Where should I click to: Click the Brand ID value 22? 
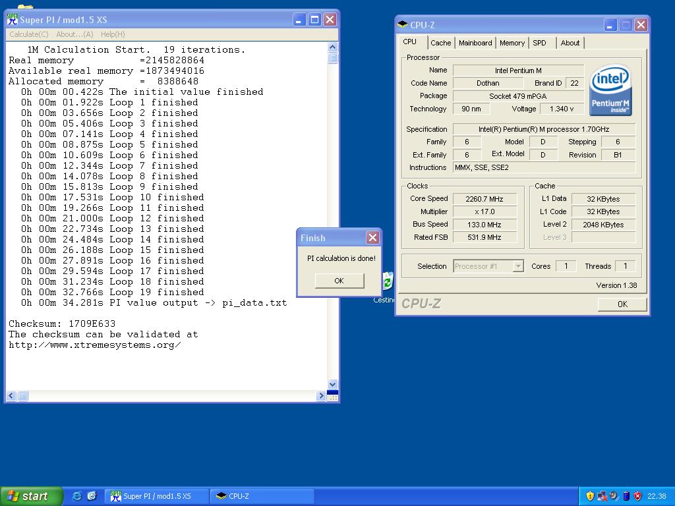(575, 83)
